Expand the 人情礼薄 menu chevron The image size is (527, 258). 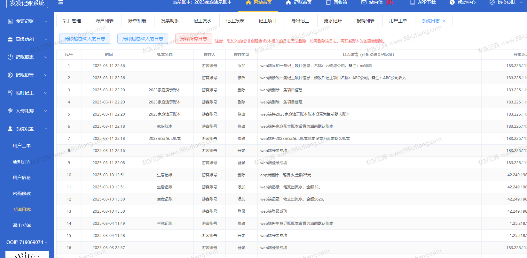[46, 111]
